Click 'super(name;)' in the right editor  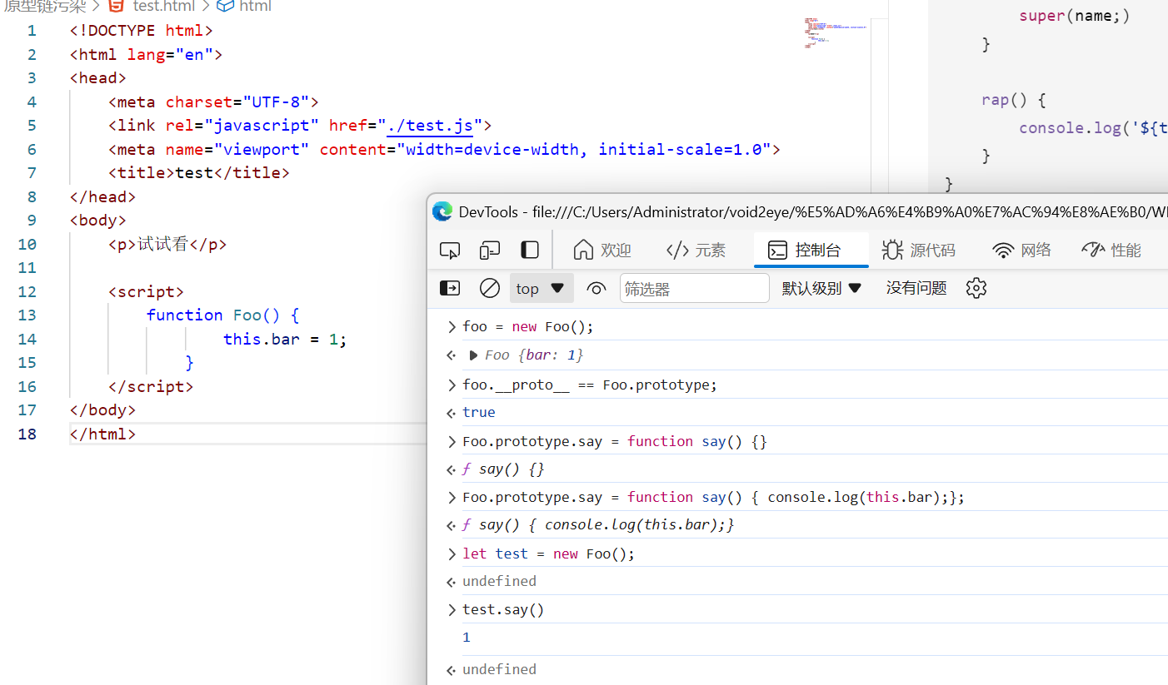(1075, 16)
